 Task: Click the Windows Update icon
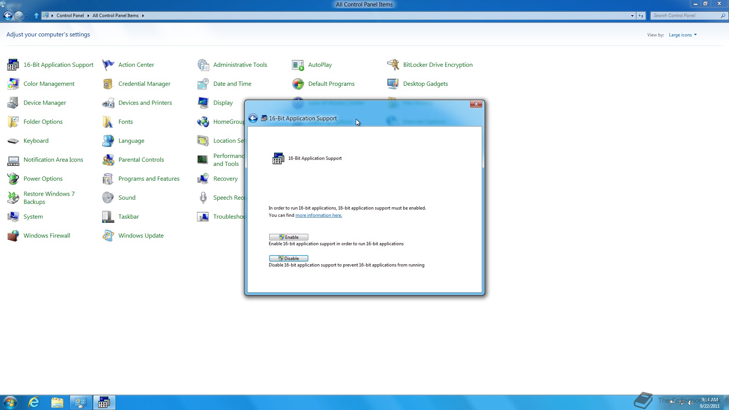[108, 236]
